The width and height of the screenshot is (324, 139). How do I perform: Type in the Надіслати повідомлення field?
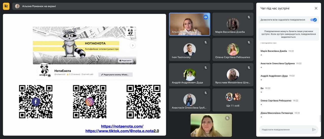285,130
